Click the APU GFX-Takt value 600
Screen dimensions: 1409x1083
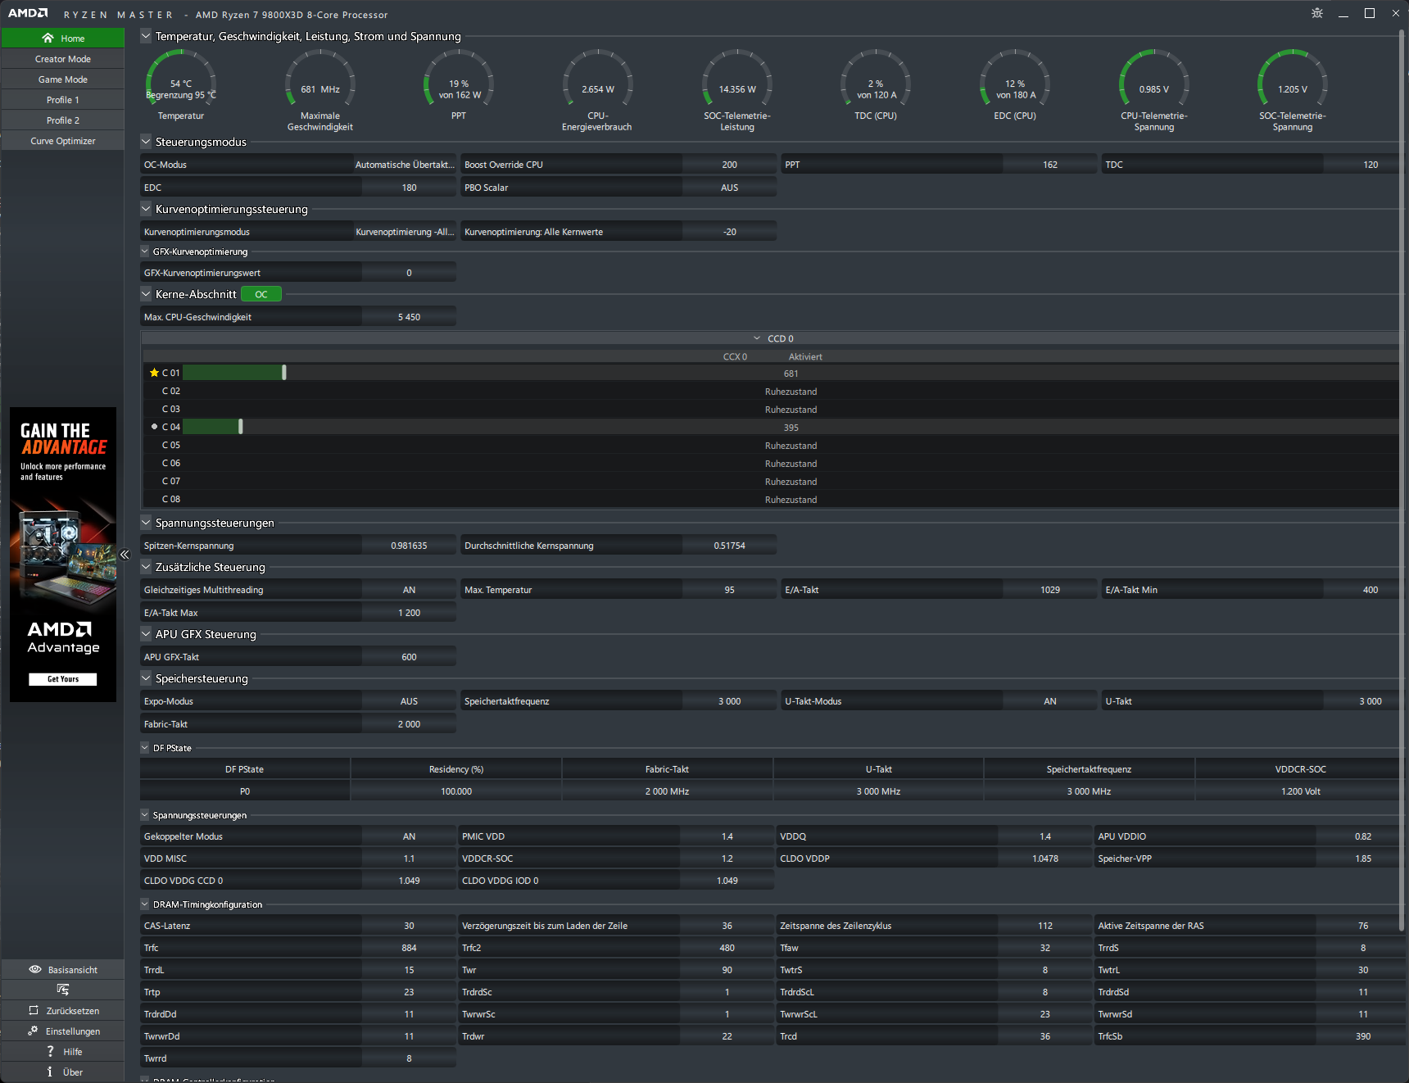409,657
